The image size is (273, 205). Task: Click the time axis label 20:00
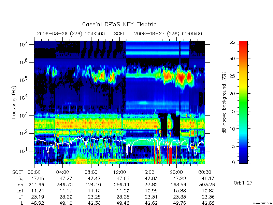point(176,173)
